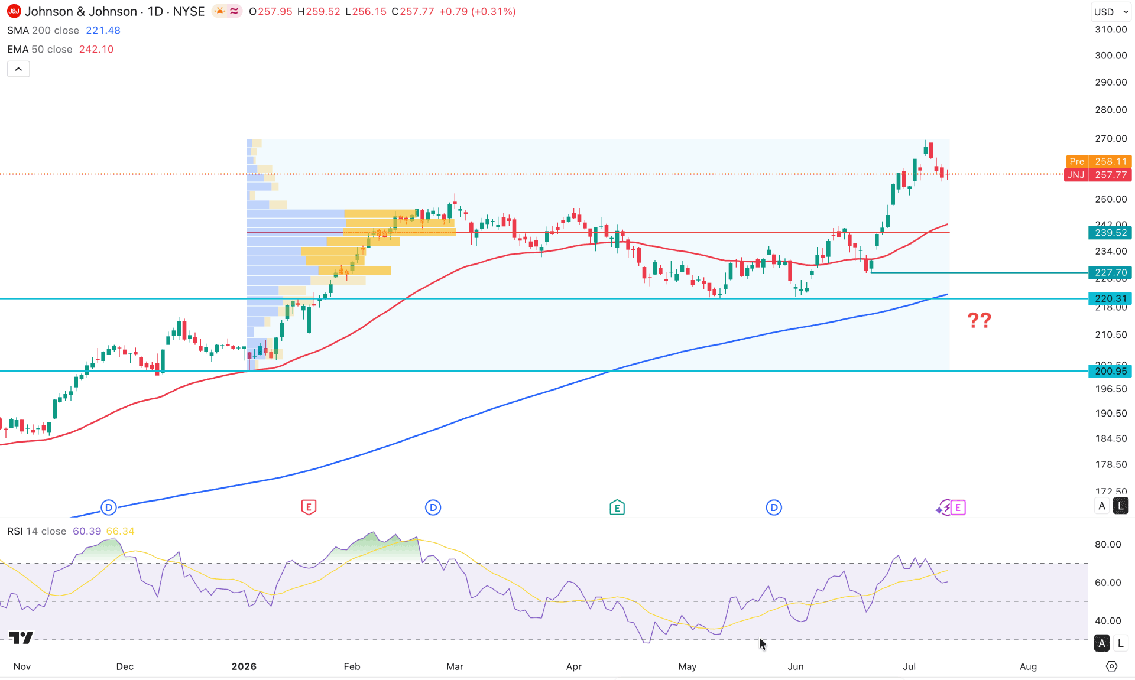Click the high price H259.52

(x=319, y=11)
